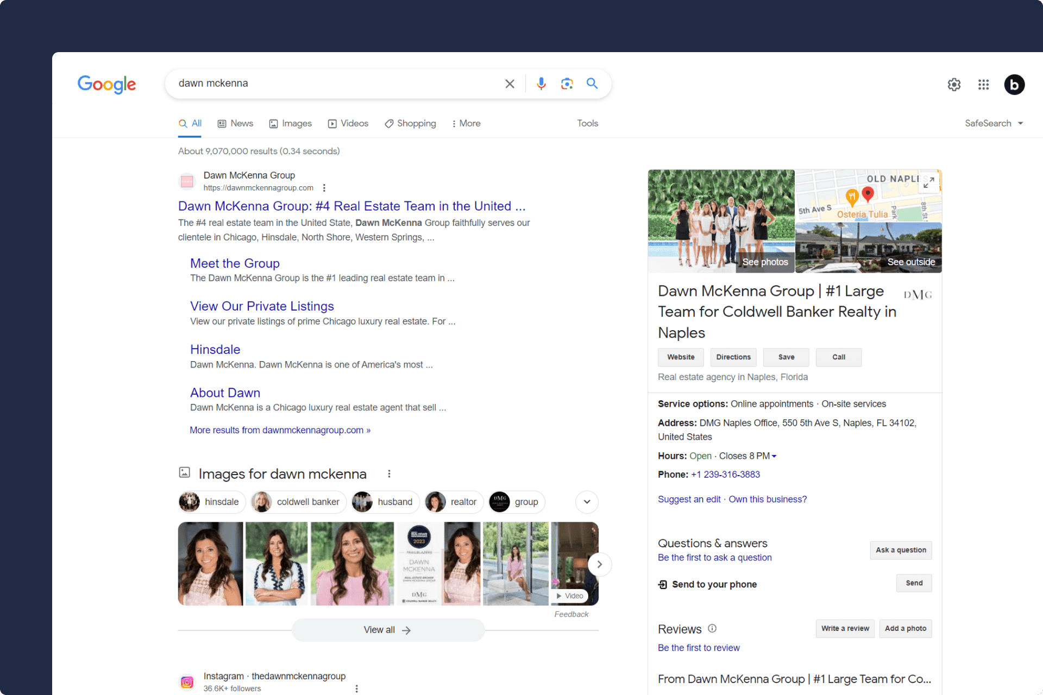Click Feedback link under images

click(x=571, y=614)
